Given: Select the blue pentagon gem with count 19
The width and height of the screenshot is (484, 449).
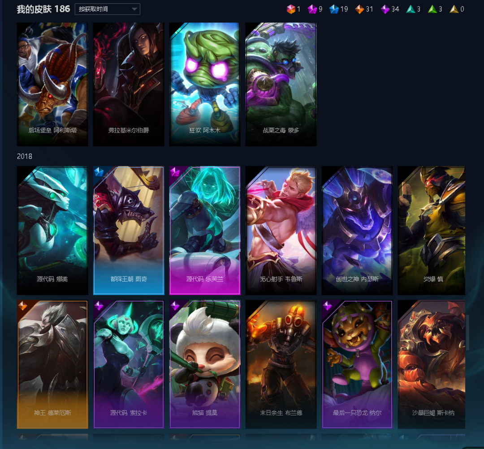Looking at the screenshot, I should [334, 9].
